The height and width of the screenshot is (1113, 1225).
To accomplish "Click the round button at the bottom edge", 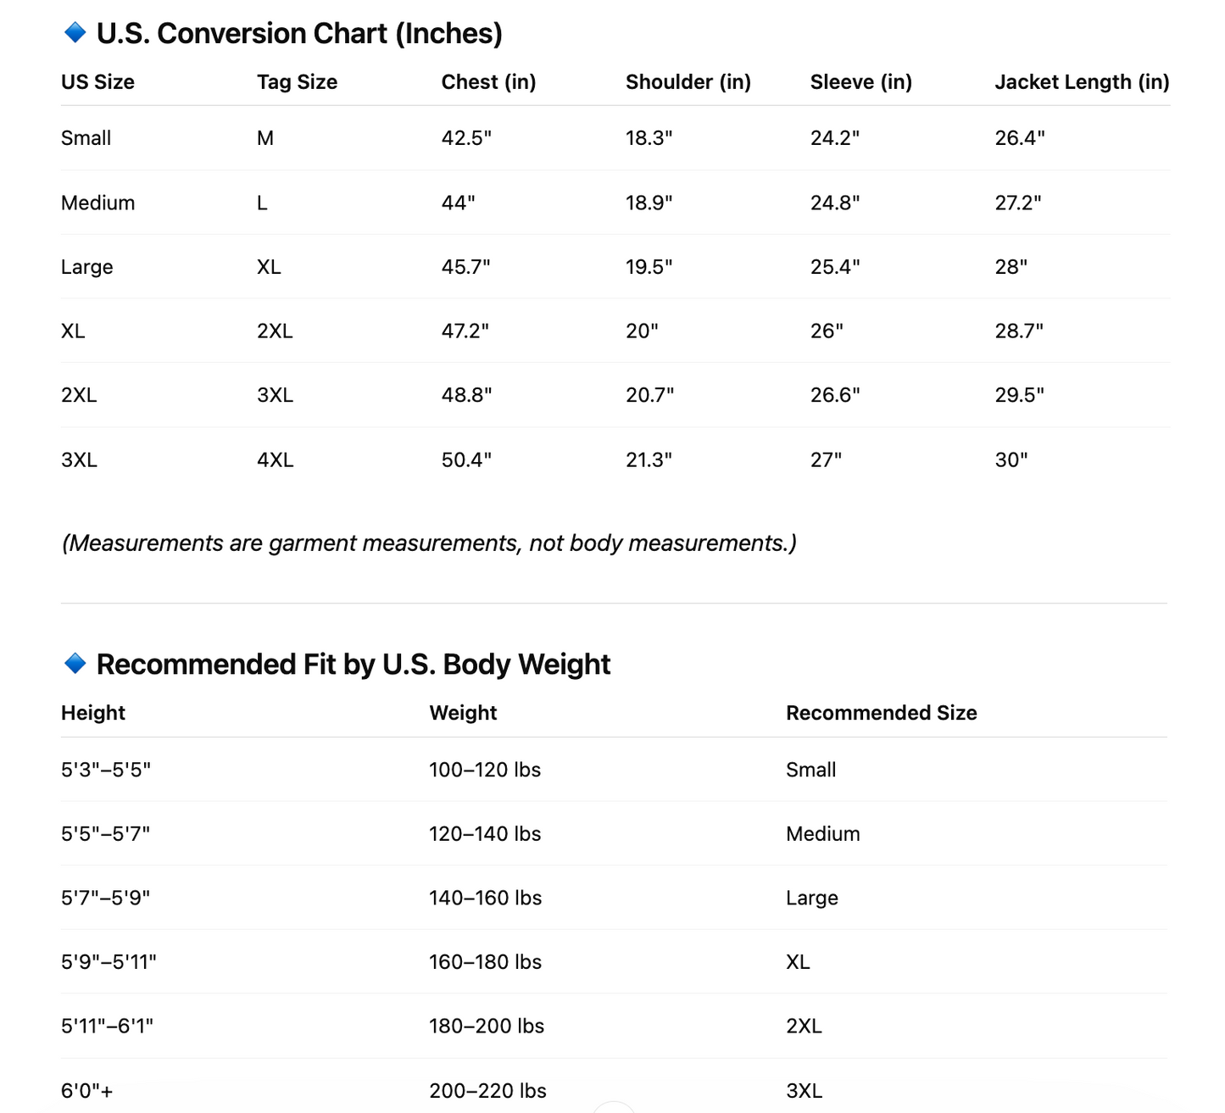I will pos(613,1107).
